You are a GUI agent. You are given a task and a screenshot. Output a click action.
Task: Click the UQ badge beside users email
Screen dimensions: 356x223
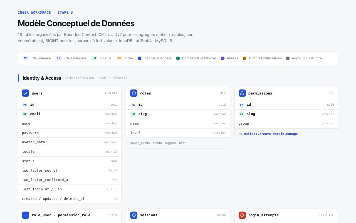25,114
